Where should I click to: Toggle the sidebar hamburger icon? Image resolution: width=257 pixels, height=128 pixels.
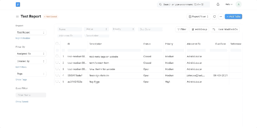coord(17,17)
